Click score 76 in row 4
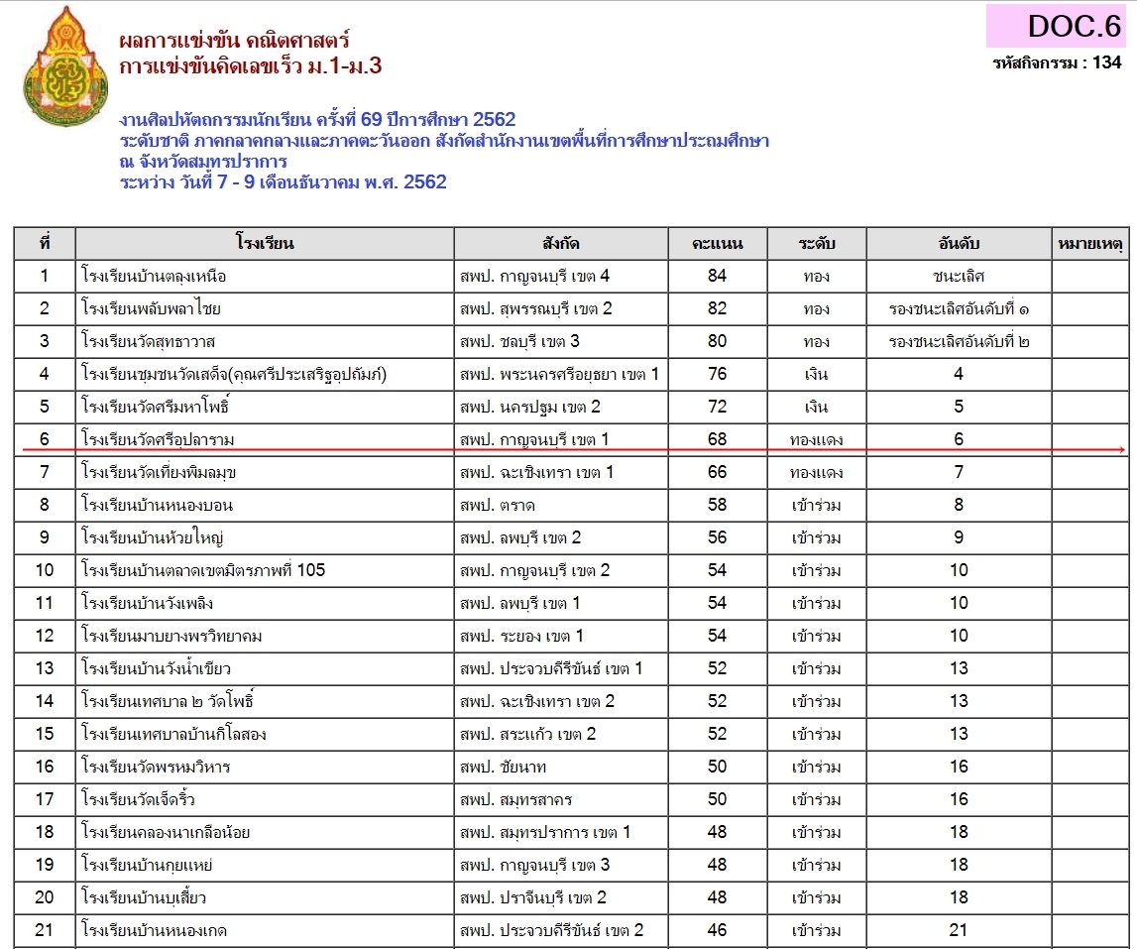Screen dimensions: 1137x949 point(717,374)
